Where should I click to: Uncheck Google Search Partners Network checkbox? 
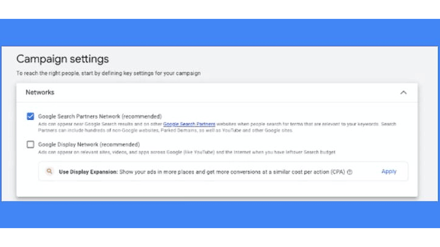pyautogui.click(x=31, y=116)
